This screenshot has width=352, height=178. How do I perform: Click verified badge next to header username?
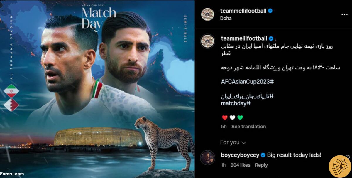pyautogui.click(x=270, y=11)
